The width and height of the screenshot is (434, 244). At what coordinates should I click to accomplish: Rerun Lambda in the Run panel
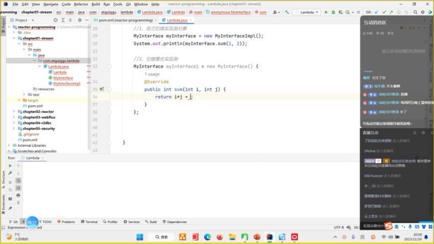10,166
